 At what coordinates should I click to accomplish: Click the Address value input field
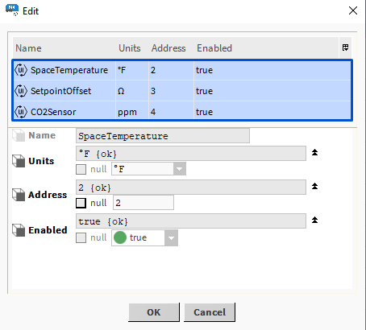[143, 203]
